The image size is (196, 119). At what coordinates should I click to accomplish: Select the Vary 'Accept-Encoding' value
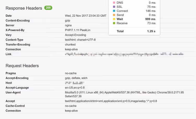pos(75,35)
